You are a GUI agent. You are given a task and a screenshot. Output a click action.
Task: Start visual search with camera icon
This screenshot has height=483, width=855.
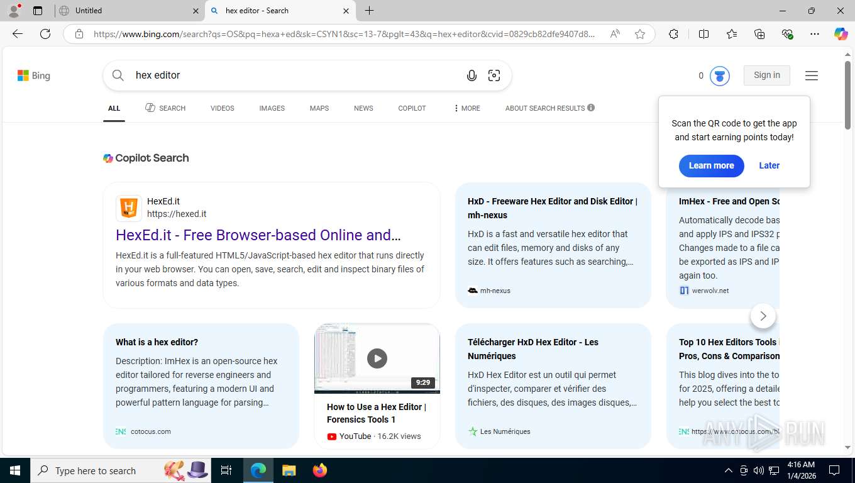click(x=494, y=75)
